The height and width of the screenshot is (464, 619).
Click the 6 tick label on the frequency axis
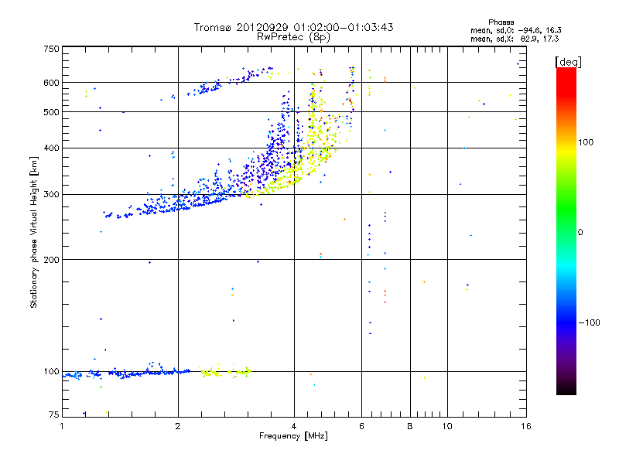tap(361, 426)
